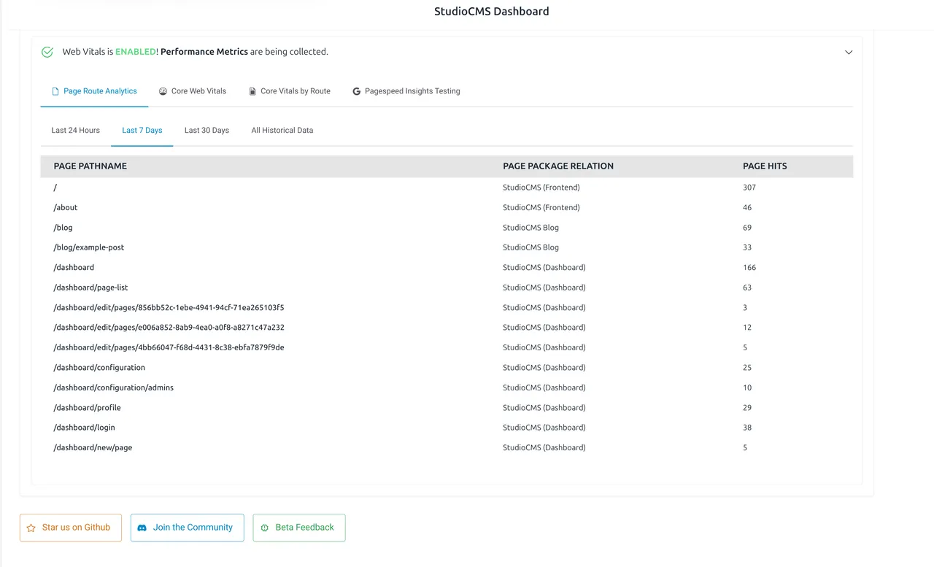The height and width of the screenshot is (567, 934).
Task: Click the /blog pathname cell
Action: [63, 228]
